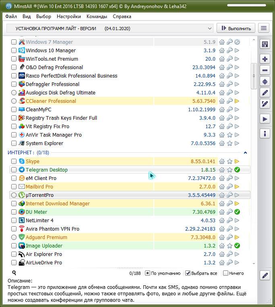
Task: Click the home icon for Windows 10 Manager
Action: coord(222,51)
